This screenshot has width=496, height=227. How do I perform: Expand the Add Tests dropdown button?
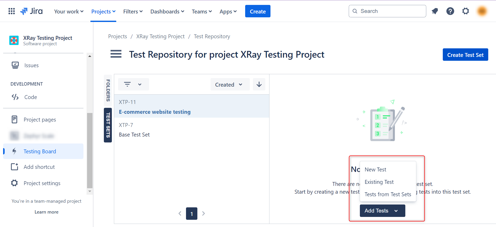tap(382, 211)
